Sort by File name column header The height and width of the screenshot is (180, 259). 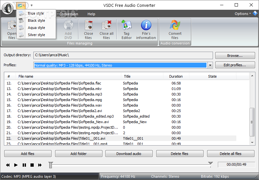68,76
